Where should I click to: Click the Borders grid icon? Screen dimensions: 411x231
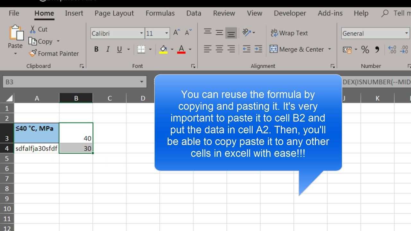click(141, 49)
